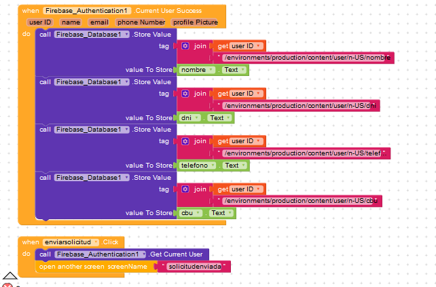Screen dimensions: 436x287
Task: Select the user ID event parameter
Action: point(40,22)
